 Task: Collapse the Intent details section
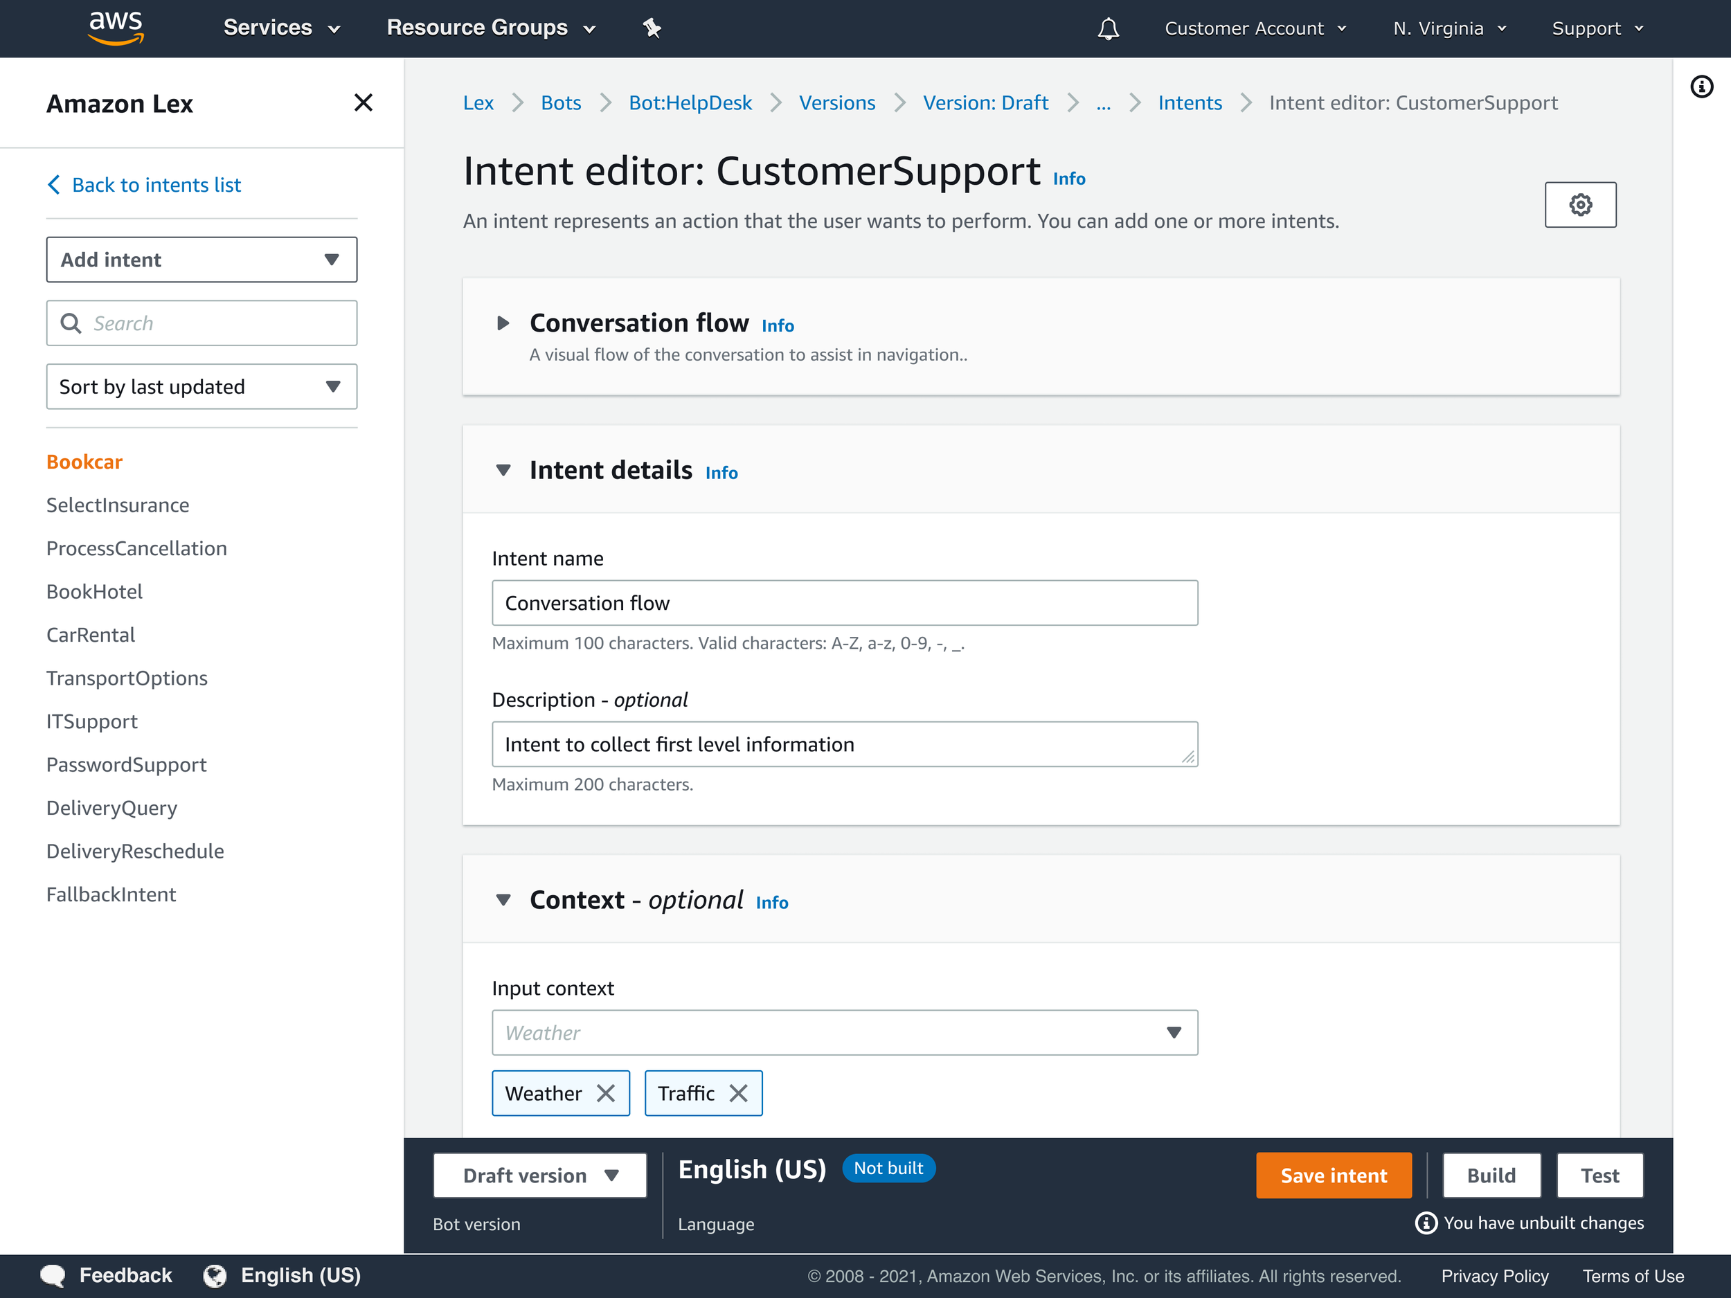[503, 470]
